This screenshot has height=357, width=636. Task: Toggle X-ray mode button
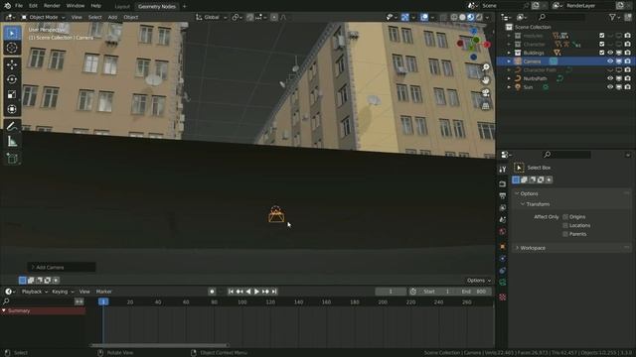pyautogui.click(x=443, y=17)
